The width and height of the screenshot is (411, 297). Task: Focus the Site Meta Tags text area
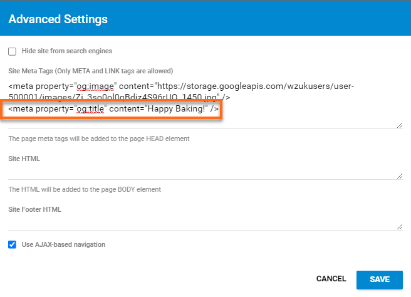(251, 119)
